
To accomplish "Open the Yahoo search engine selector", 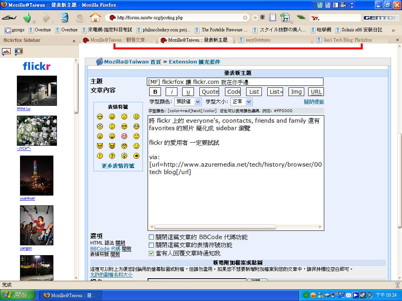I will [315, 18].
